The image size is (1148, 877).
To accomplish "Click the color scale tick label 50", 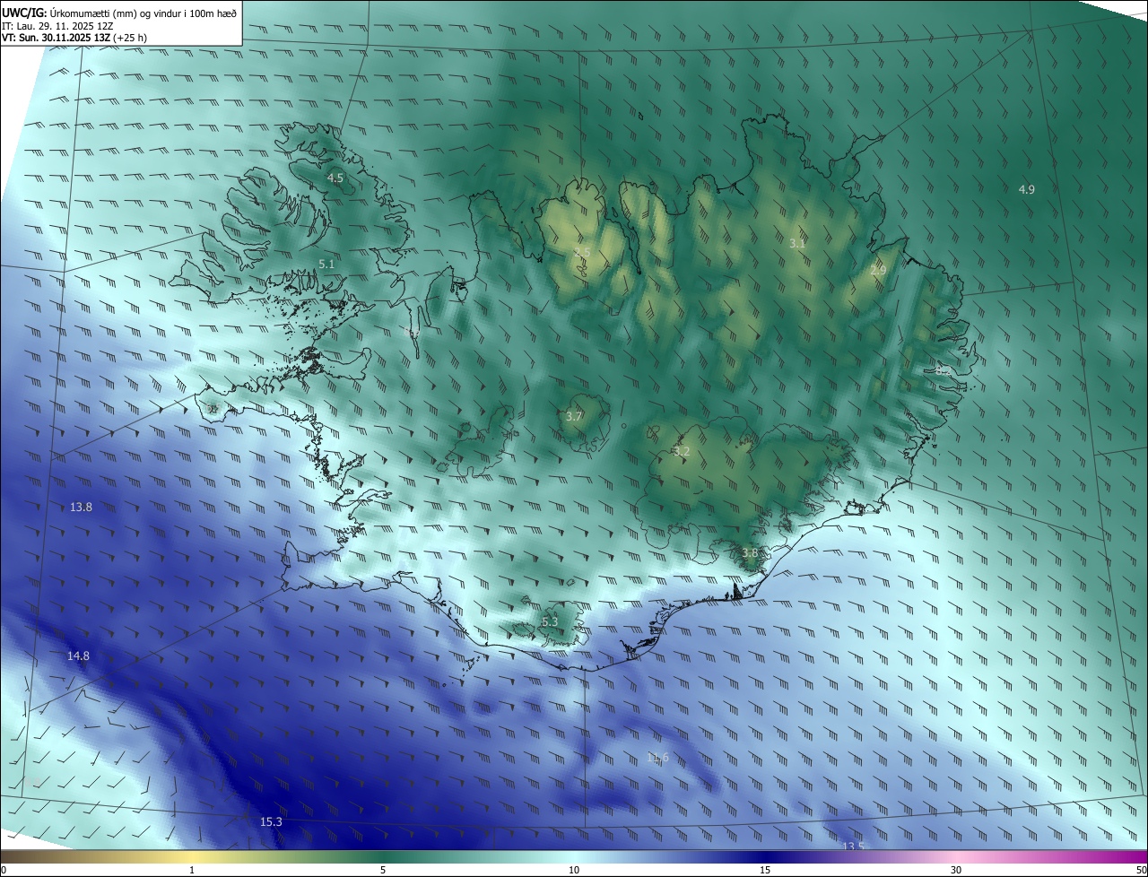I will pyautogui.click(x=1141, y=870).
